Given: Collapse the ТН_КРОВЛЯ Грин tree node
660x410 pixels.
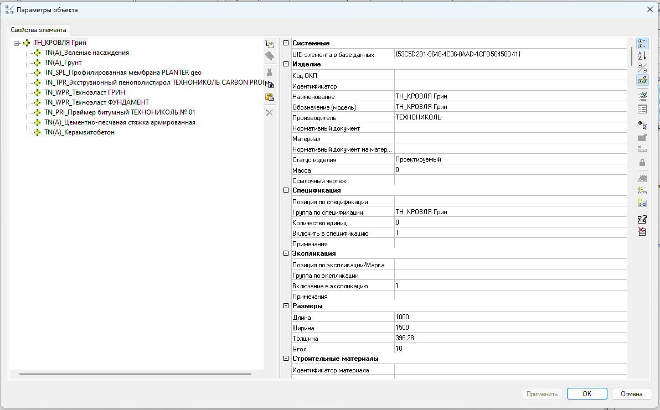Looking at the screenshot, I should click(17, 43).
